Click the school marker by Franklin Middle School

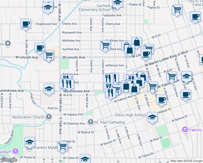point(30,143)
